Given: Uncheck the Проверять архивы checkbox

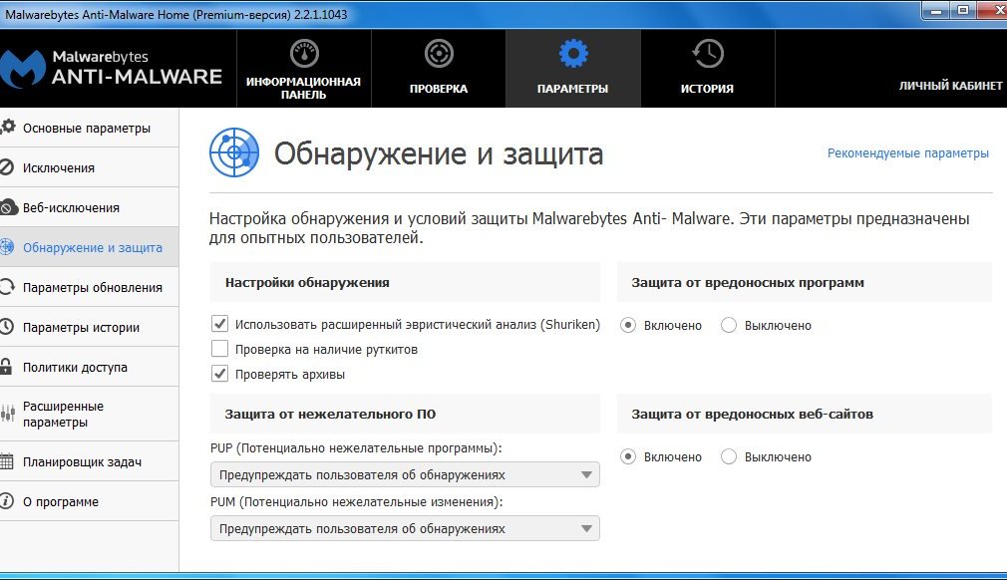Looking at the screenshot, I should click(x=219, y=374).
